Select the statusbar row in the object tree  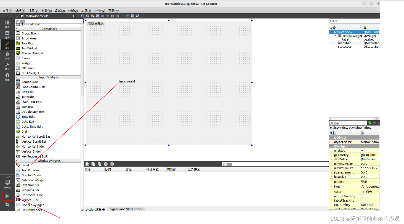click(355, 47)
